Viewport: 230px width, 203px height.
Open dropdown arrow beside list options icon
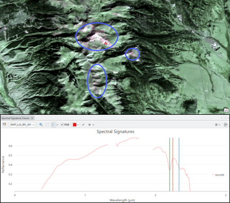tap(219, 125)
